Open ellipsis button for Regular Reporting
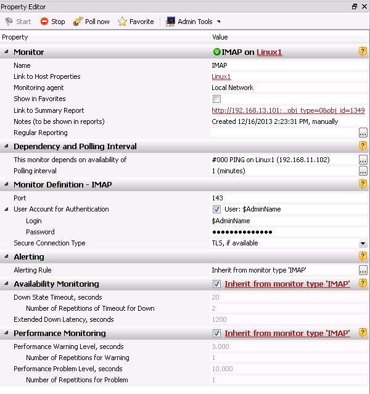 point(363,133)
